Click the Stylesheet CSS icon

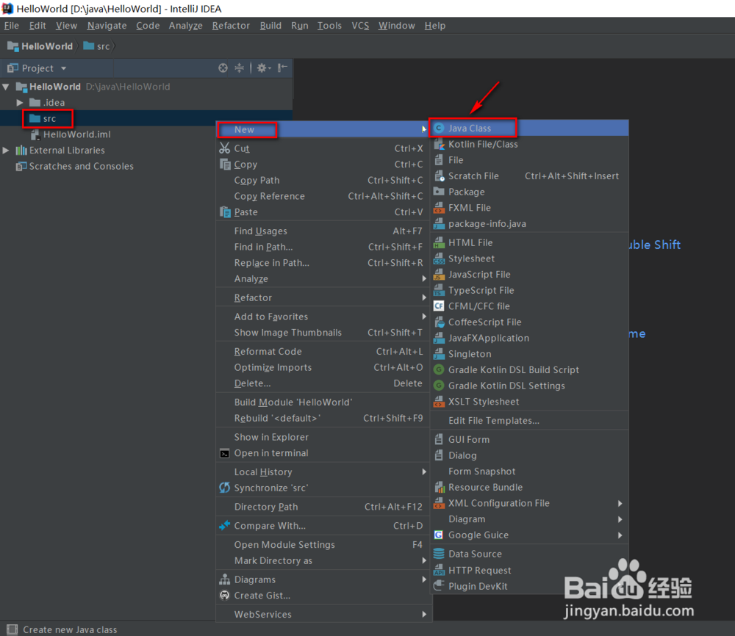[x=439, y=259]
